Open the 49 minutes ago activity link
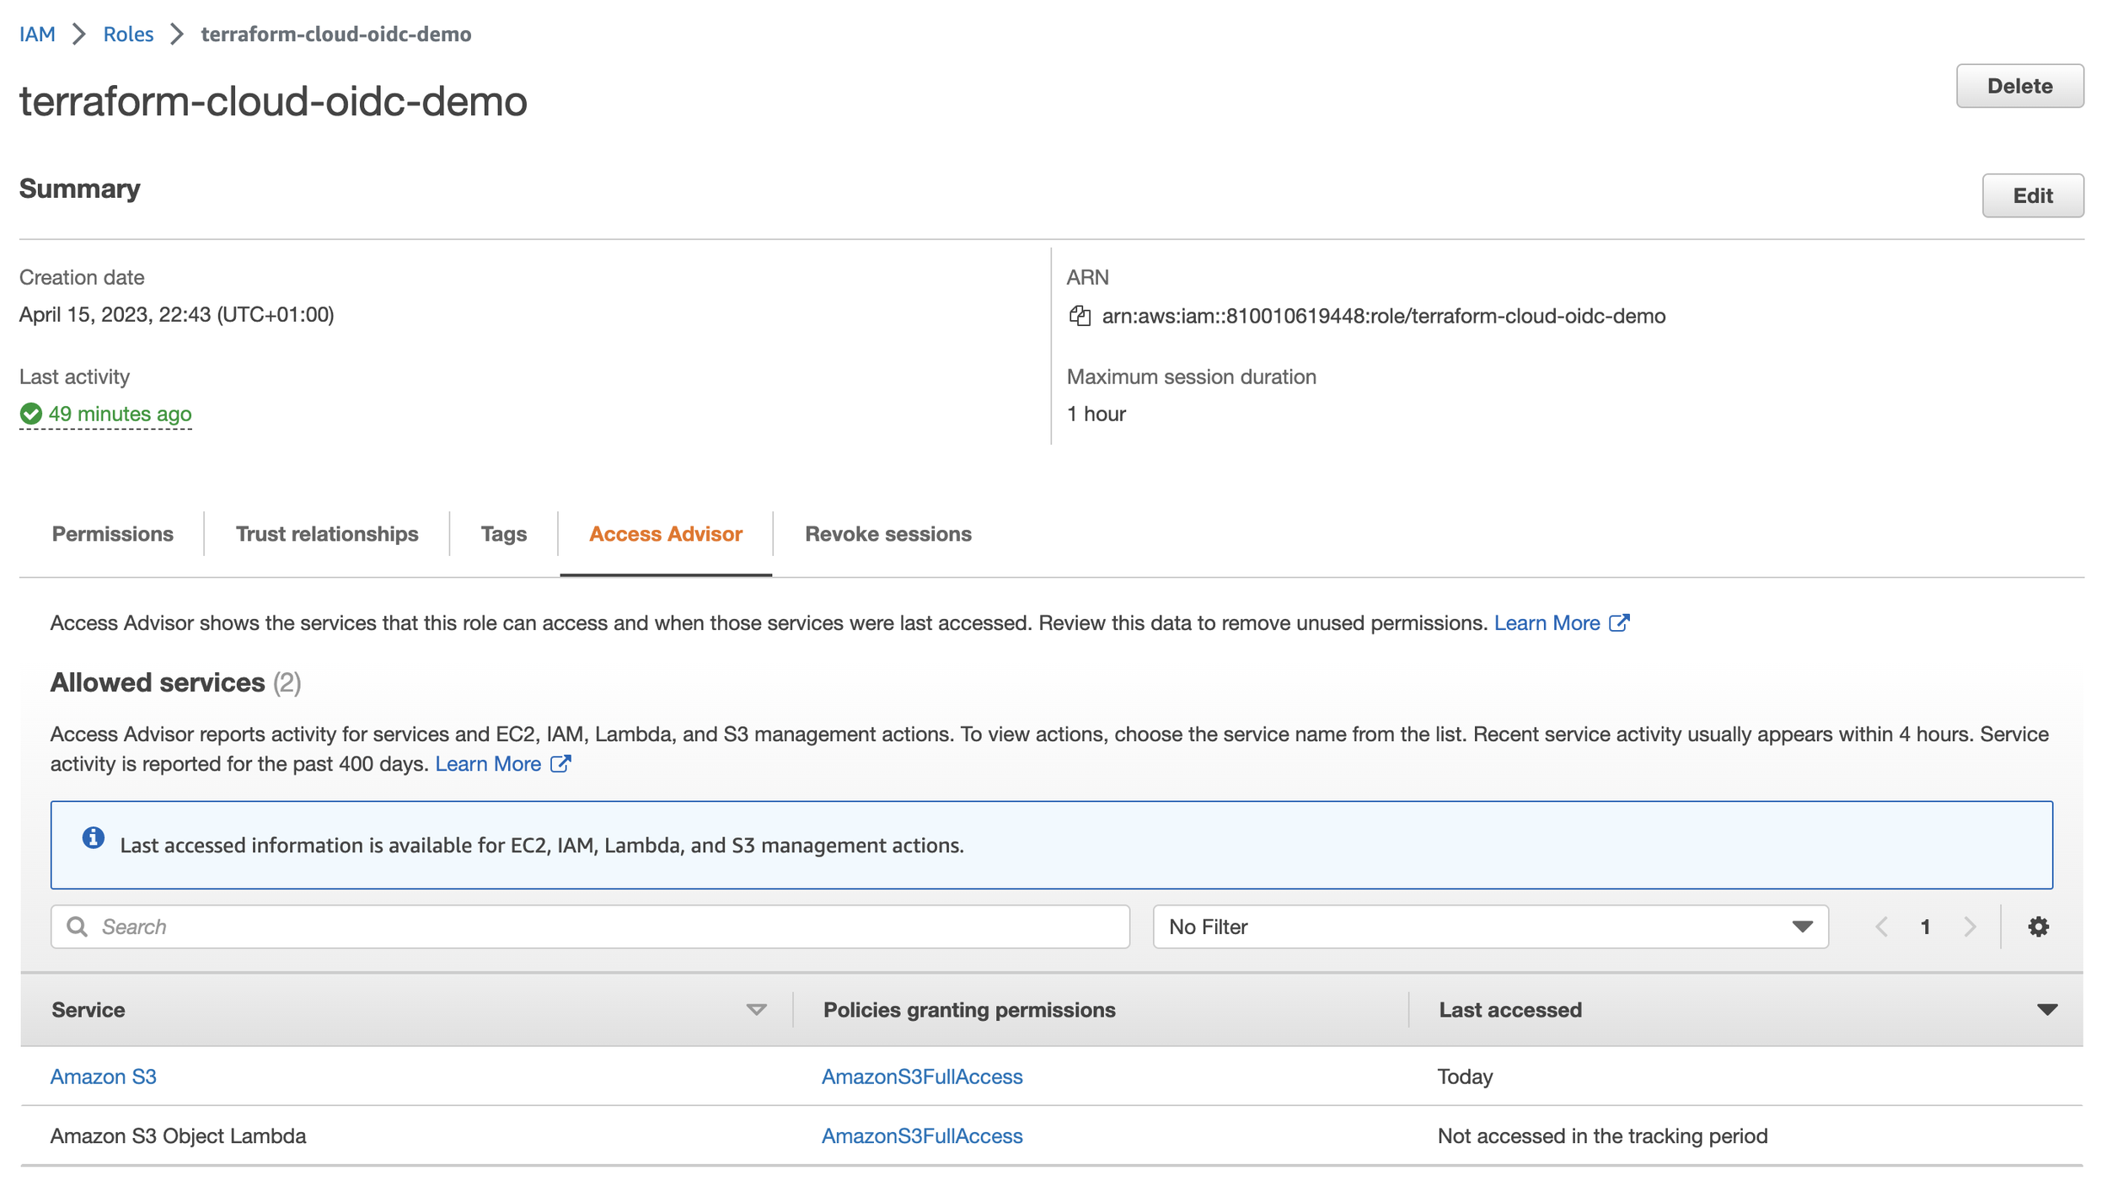Screen dimensions: 2107x1186 pos(120,414)
